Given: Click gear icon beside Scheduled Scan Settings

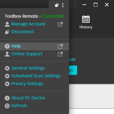Looking at the screenshot, I should (x=7, y=76).
